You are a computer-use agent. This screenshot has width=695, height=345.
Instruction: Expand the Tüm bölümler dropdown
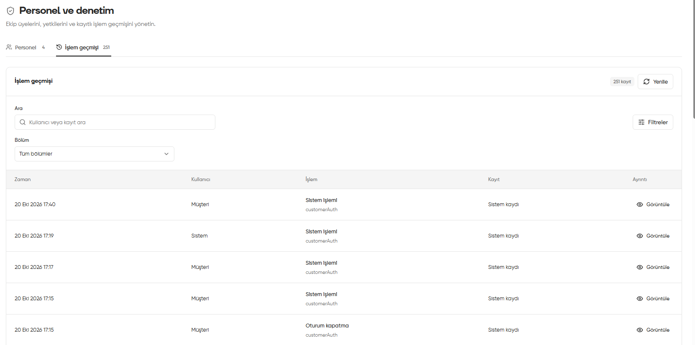coord(95,154)
